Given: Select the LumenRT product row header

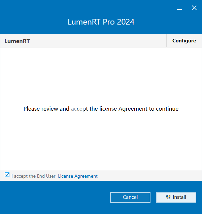Looking at the screenshot, I should [83, 41].
